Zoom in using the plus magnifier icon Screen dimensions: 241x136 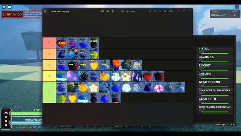[x=165, y=11]
